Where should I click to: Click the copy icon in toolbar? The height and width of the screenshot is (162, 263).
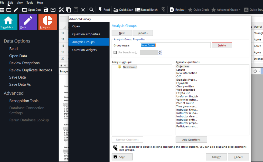pos(69,10)
